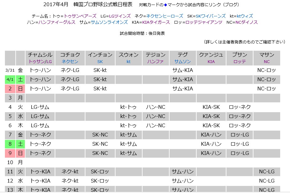Click kt link under スウォン header
Screen dimensions: 290x193
(x=128, y=62)
